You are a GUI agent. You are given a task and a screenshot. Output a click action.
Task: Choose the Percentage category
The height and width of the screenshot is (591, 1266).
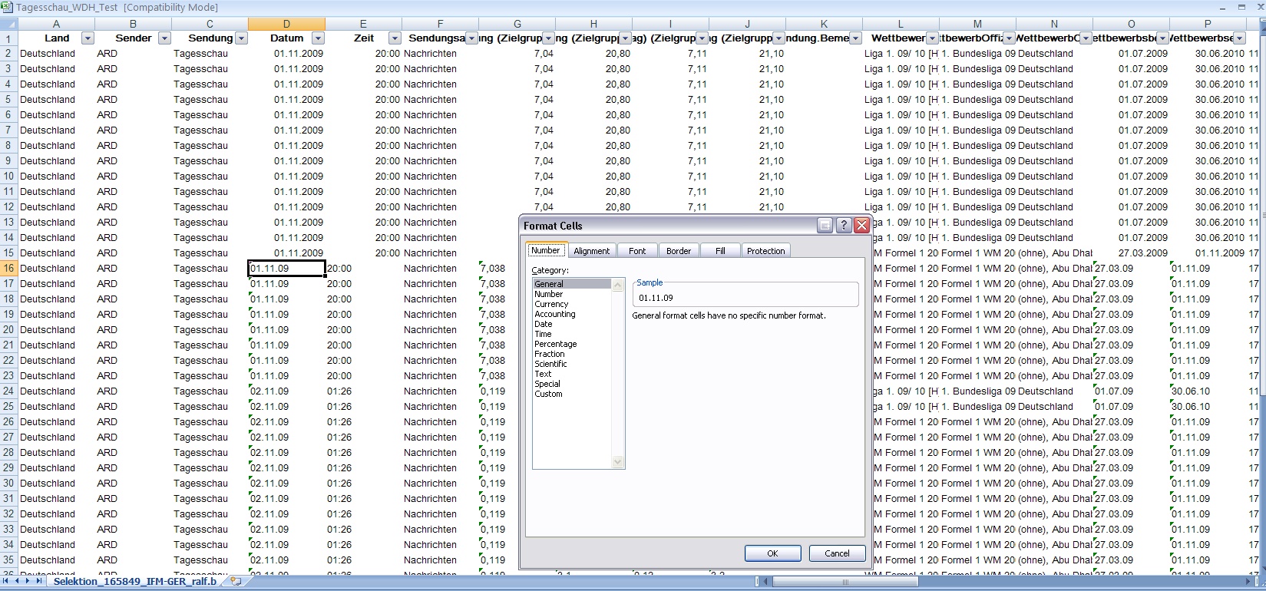(572, 344)
